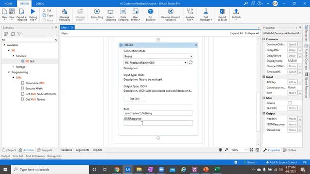Open the Imports panel
This screenshot has height=174, width=310.
pos(97,150)
